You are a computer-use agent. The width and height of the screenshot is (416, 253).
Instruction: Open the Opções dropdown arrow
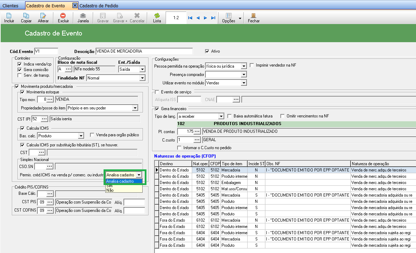click(240, 18)
